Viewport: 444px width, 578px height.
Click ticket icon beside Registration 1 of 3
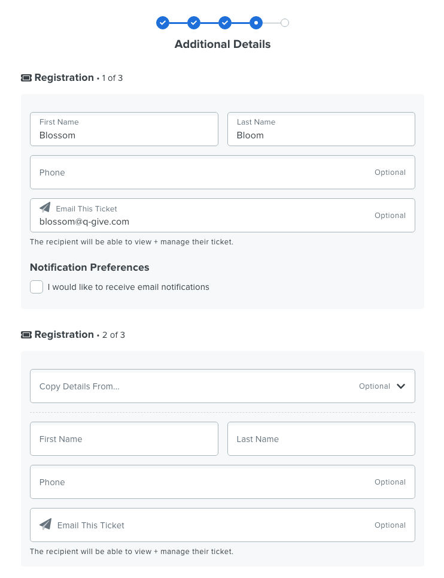point(26,78)
